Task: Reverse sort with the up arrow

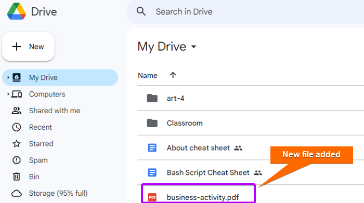Action: 173,75
